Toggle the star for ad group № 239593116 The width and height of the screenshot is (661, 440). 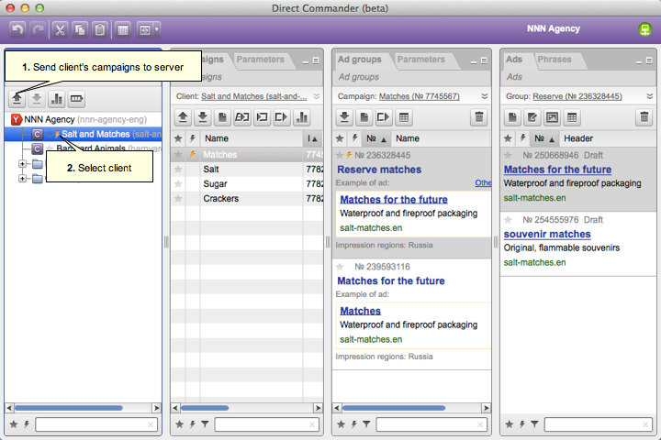click(340, 267)
